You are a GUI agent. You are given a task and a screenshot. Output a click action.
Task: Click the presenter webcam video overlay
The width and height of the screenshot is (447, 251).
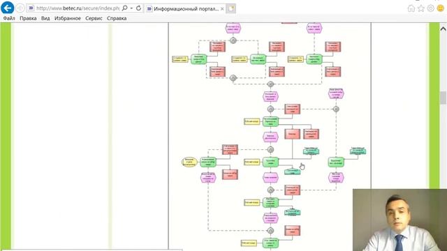[400, 220]
